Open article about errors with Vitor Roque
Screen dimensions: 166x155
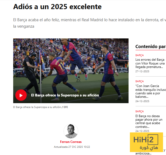(150, 63)
